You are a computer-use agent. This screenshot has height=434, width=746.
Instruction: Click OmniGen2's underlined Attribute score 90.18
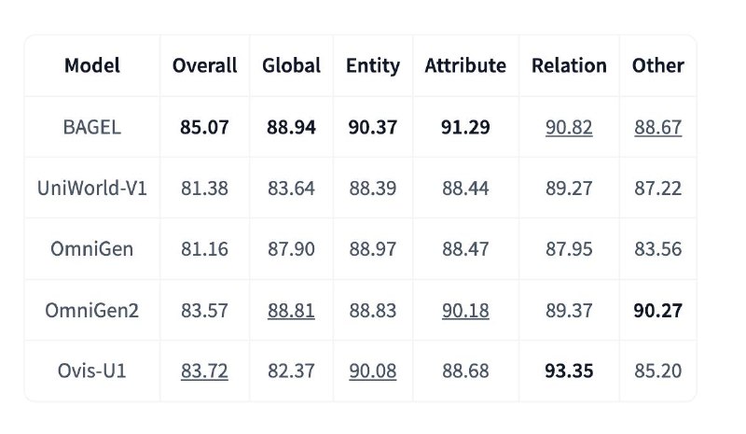(x=465, y=311)
